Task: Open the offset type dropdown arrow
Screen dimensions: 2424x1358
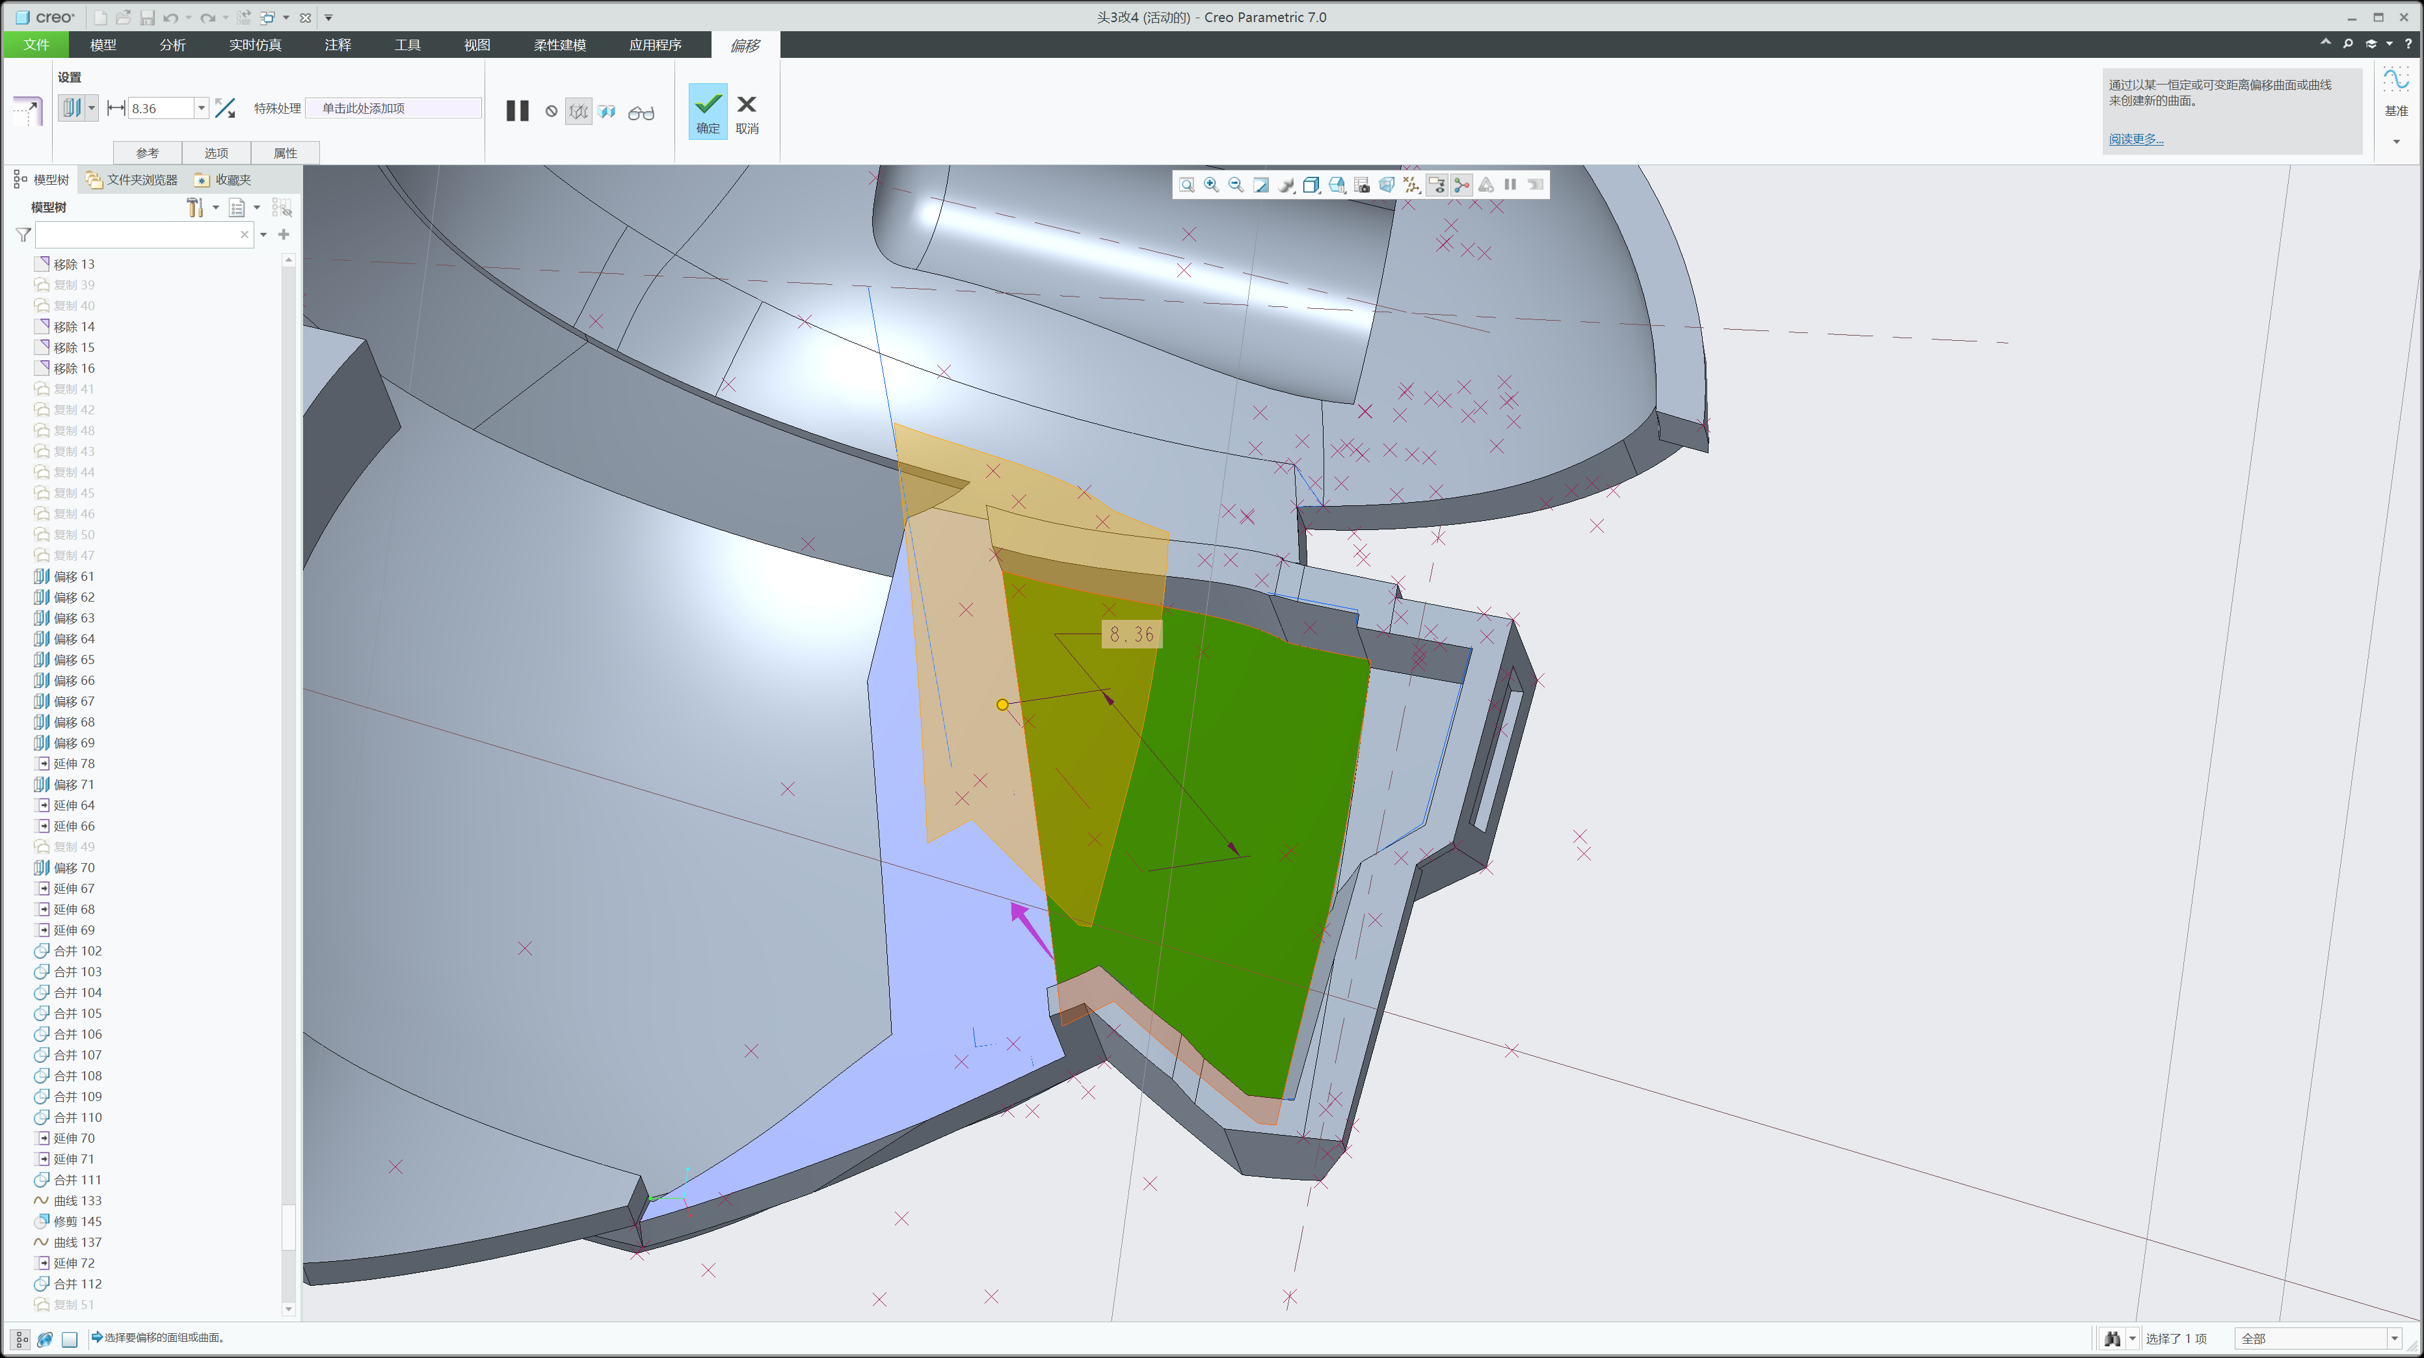Action: 91,108
